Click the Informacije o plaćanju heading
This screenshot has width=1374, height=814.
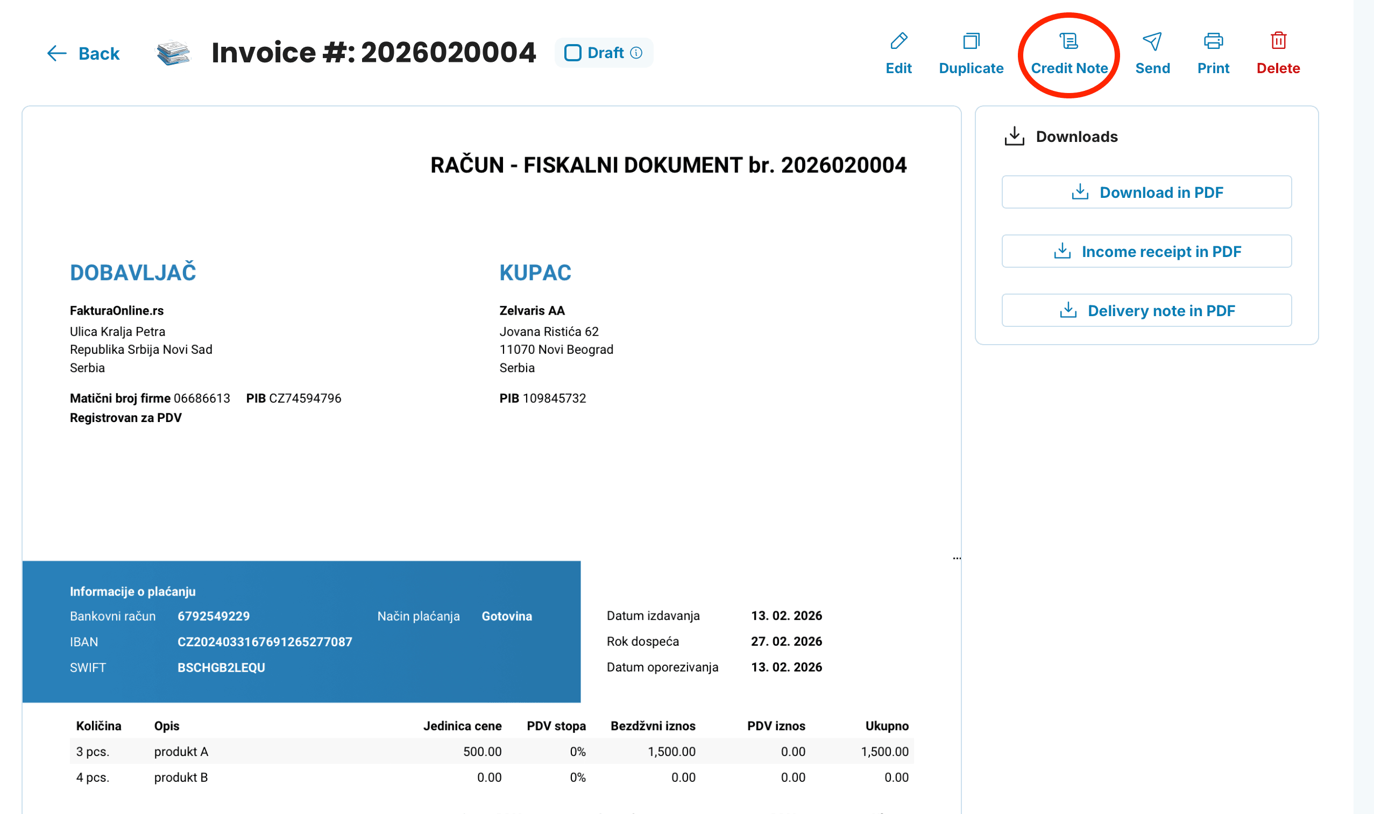pyautogui.click(x=132, y=591)
